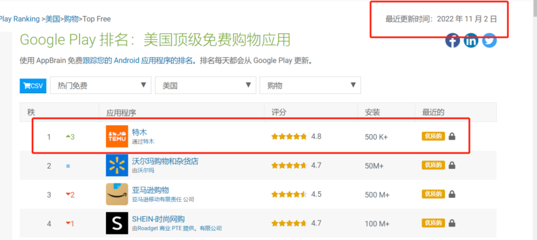Click the red down-arrow rank change for SHEIN
This screenshot has height=240, width=537.
(70, 224)
